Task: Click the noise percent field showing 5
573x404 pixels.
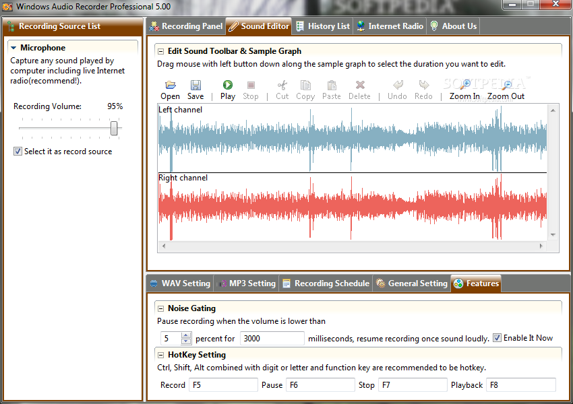Action: coord(171,338)
